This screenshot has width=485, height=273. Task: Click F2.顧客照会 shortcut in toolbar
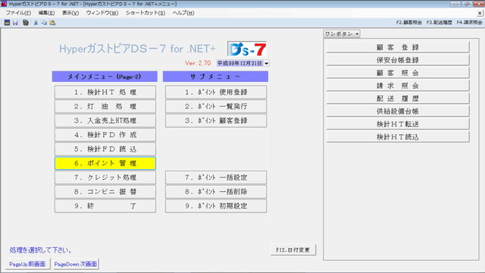pos(409,23)
